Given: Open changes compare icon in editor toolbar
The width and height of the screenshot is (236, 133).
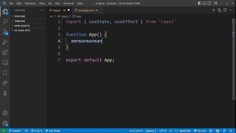Looking at the screenshot, I should coord(219,10).
